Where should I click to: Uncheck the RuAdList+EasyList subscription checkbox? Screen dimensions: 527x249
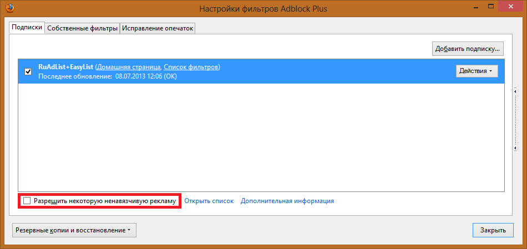tap(28, 71)
